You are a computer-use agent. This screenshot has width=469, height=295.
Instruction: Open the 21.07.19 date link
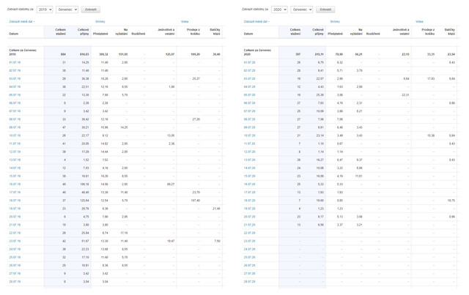tap(15, 225)
